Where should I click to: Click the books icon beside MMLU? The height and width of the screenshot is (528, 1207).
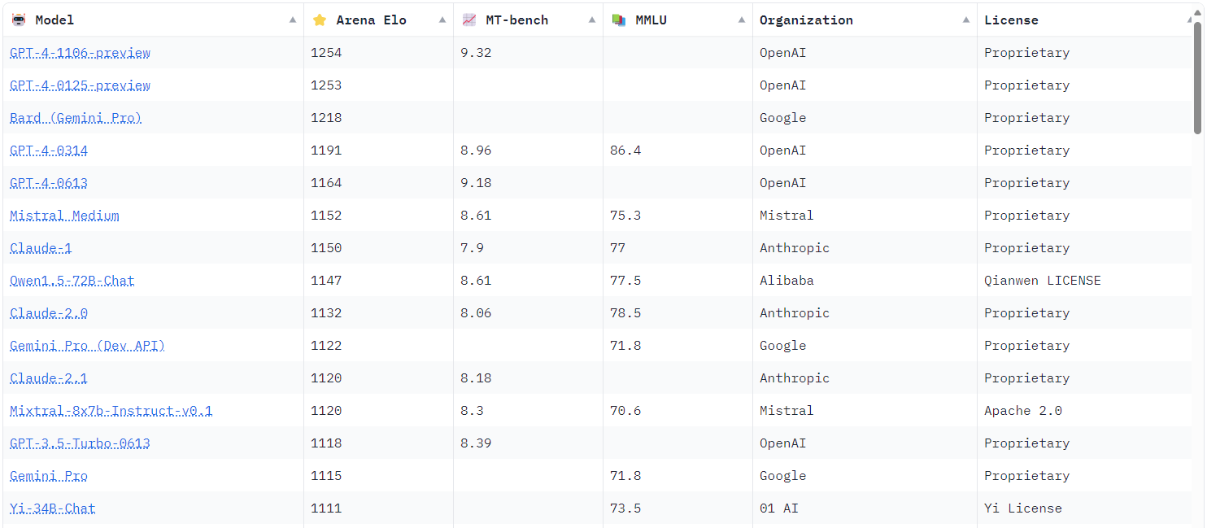pos(619,20)
